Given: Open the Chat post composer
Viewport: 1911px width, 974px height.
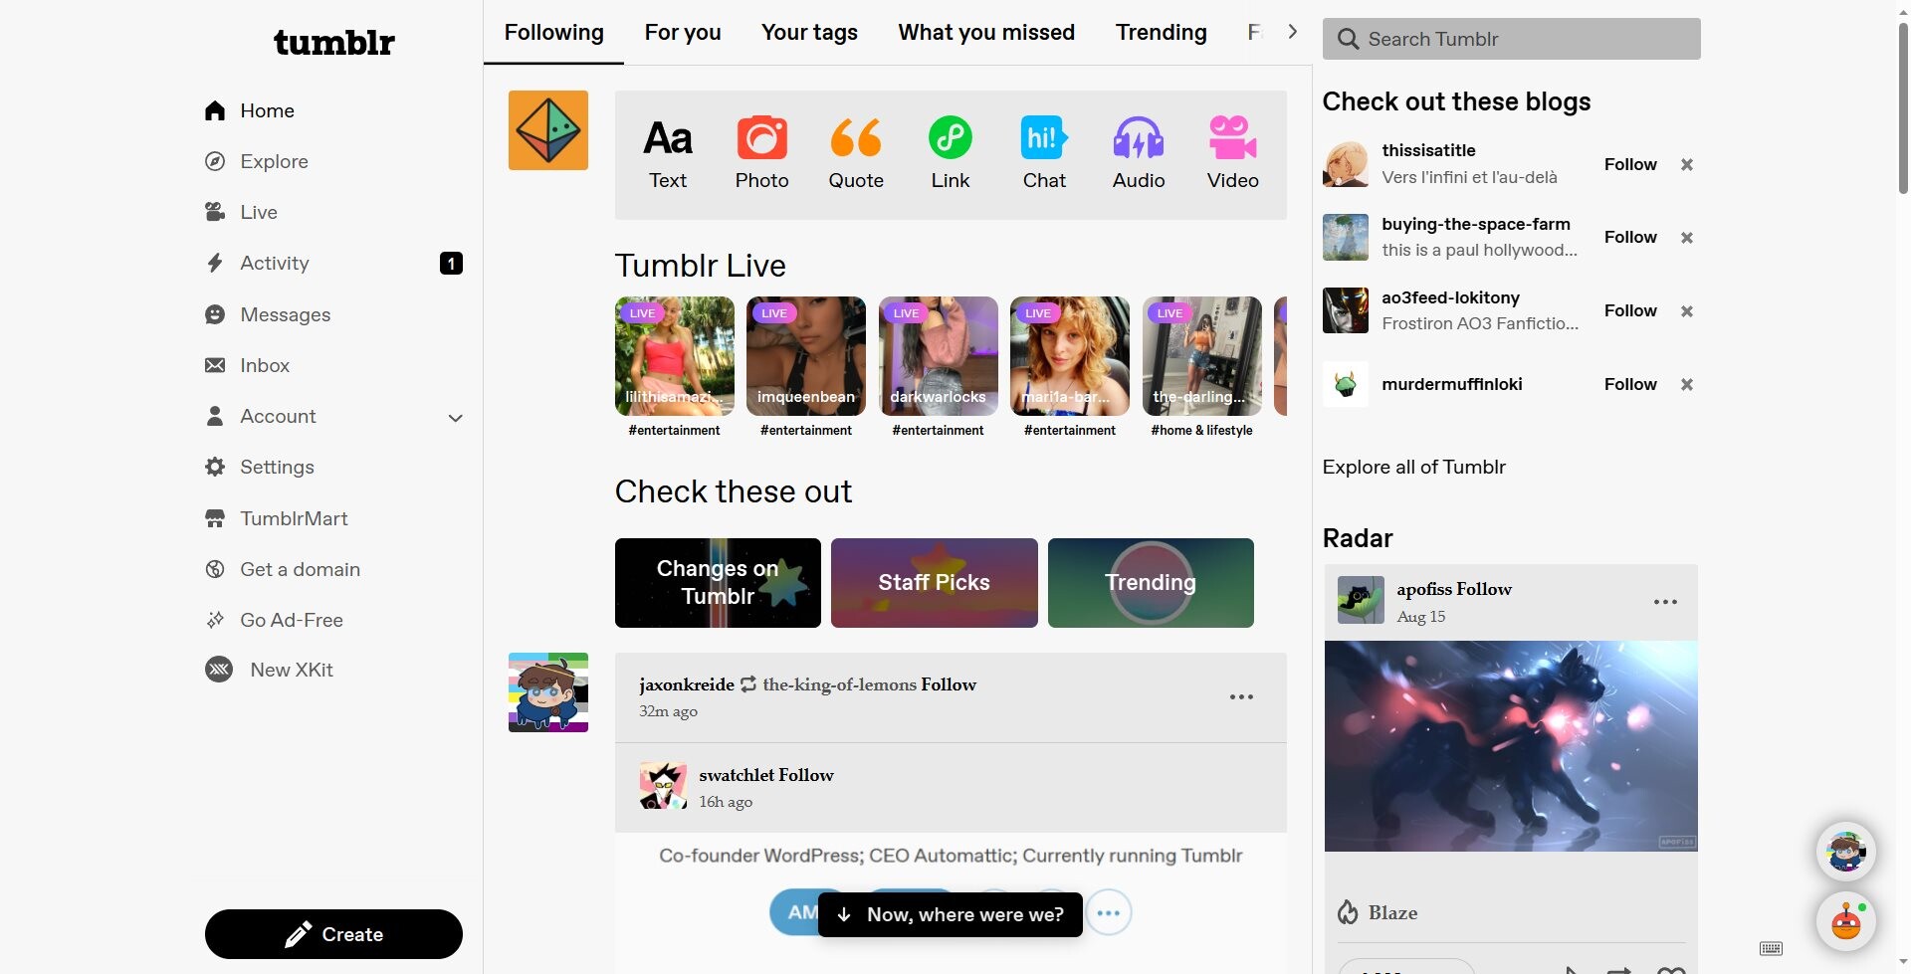Looking at the screenshot, I should click(x=1044, y=153).
